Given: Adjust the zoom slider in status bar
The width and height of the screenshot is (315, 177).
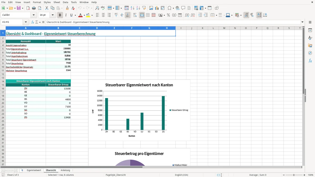Looking at the screenshot, I should [294, 175].
